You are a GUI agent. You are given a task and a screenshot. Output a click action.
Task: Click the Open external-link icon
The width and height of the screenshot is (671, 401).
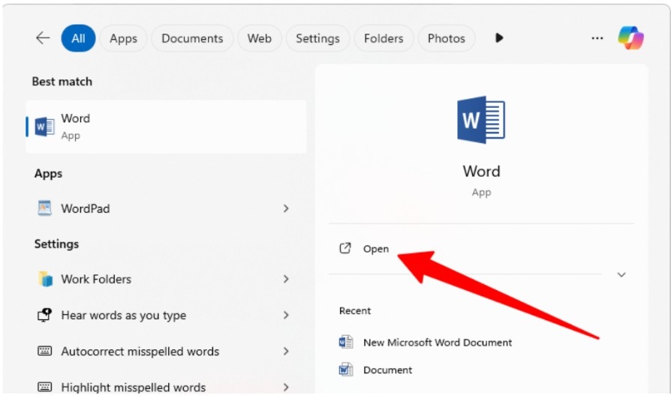point(345,248)
